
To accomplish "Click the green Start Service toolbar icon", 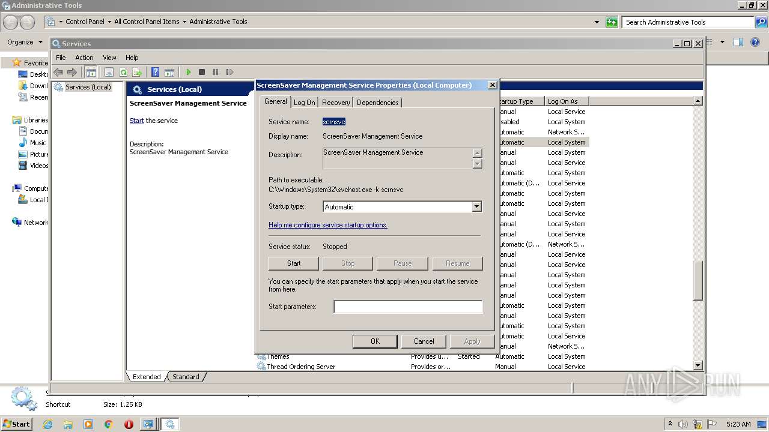I will 188,72.
